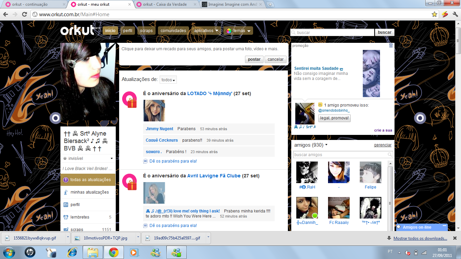This screenshot has width=461, height=259.
Task: Bookmark page with the star icon
Action: point(435,15)
